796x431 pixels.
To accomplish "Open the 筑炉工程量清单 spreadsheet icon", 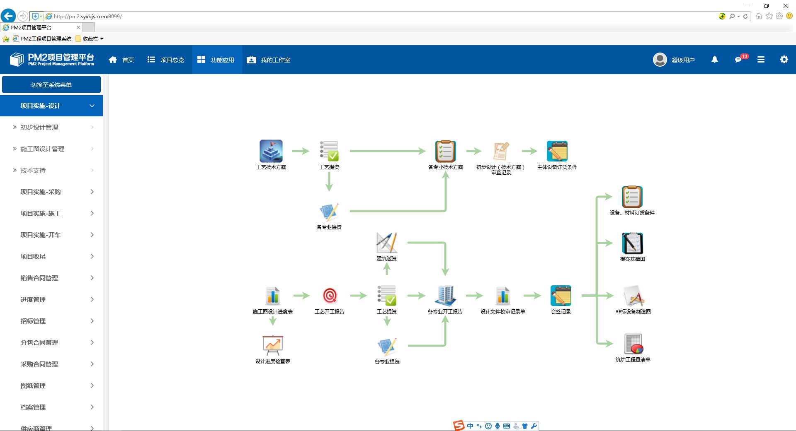I will 633,344.
